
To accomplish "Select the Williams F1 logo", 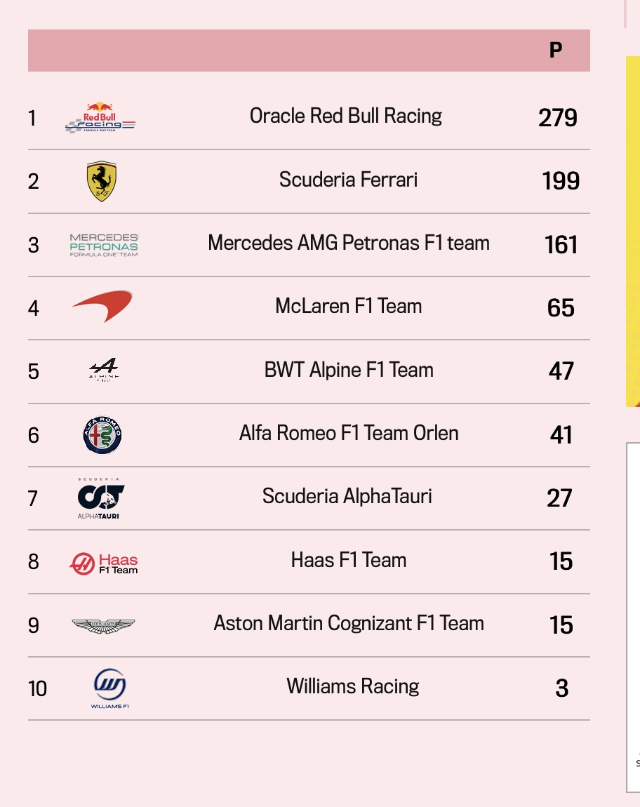I will 109,688.
